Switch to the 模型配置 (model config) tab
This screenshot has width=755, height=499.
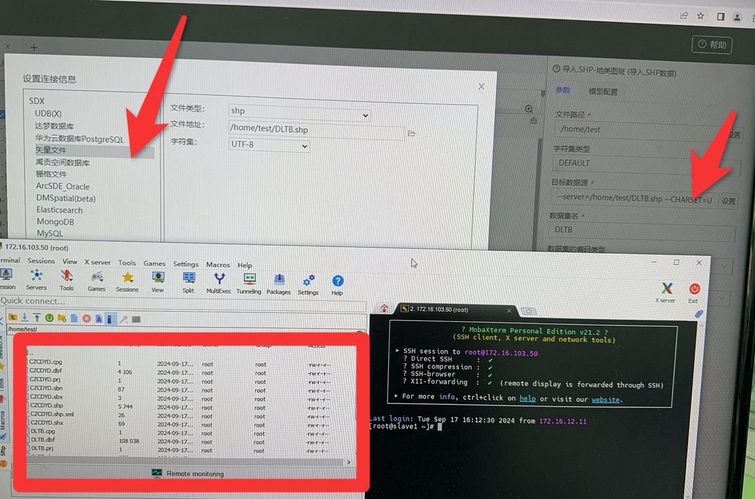603,91
